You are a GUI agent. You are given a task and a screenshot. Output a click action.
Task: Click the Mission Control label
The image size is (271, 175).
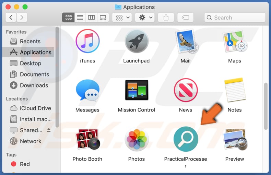[x=137, y=110]
